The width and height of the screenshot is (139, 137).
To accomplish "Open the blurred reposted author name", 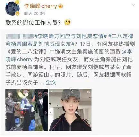I will [x=20, y=36].
